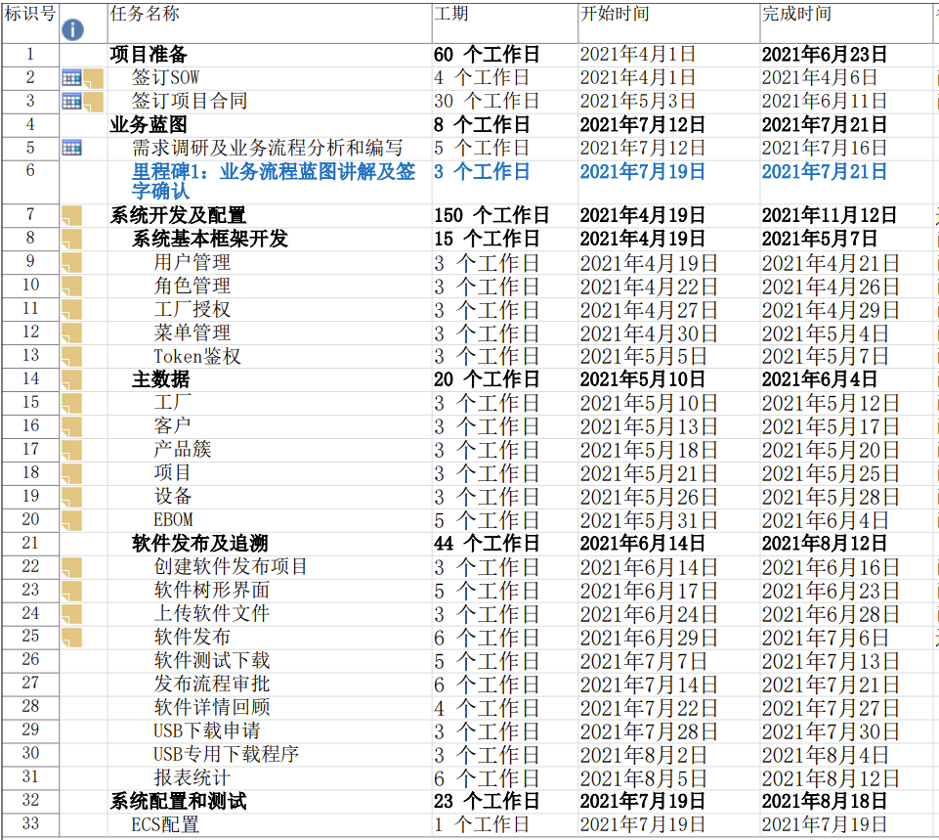The width and height of the screenshot is (939, 840).
Task: Click the calendar constraint icon in row 2 签订SOW
Action: tap(71, 78)
